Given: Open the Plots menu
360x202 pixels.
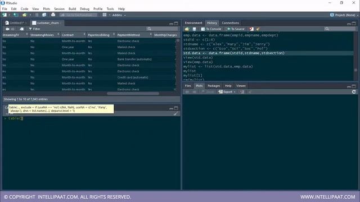Looking at the screenshot, I should coord(46,9).
